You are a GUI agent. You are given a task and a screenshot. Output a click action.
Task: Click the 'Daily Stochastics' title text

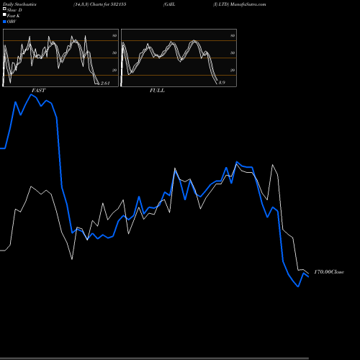(19, 4)
